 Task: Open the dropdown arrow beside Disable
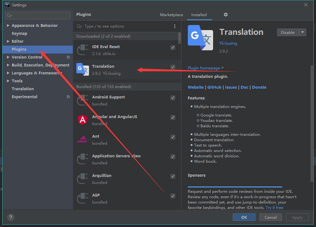coord(302,32)
